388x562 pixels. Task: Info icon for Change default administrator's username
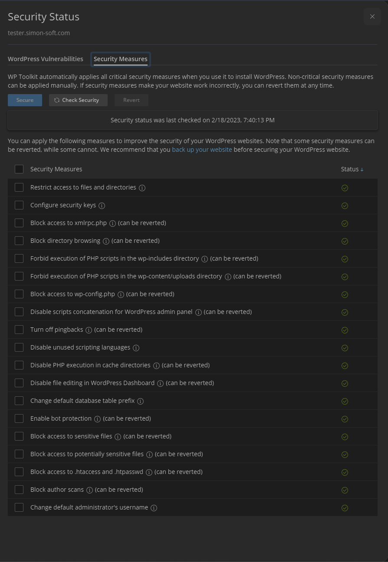[x=154, y=508]
